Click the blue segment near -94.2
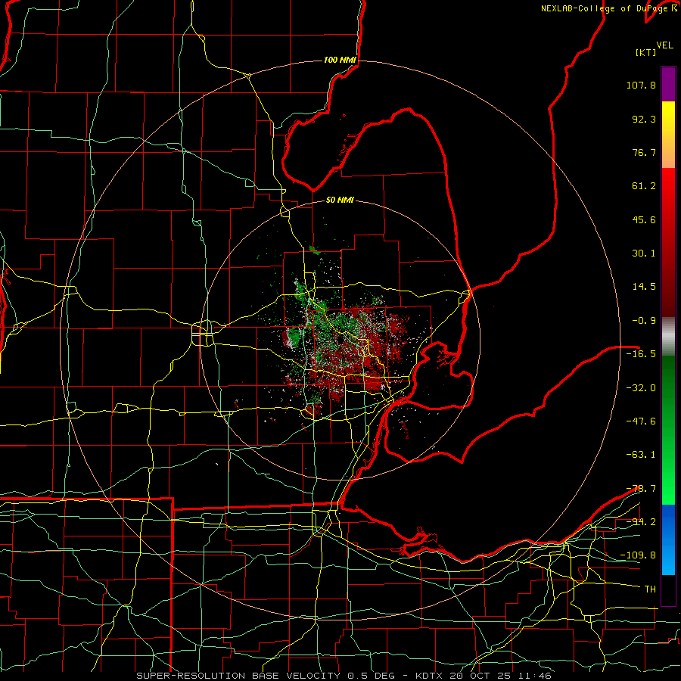 coord(668,521)
